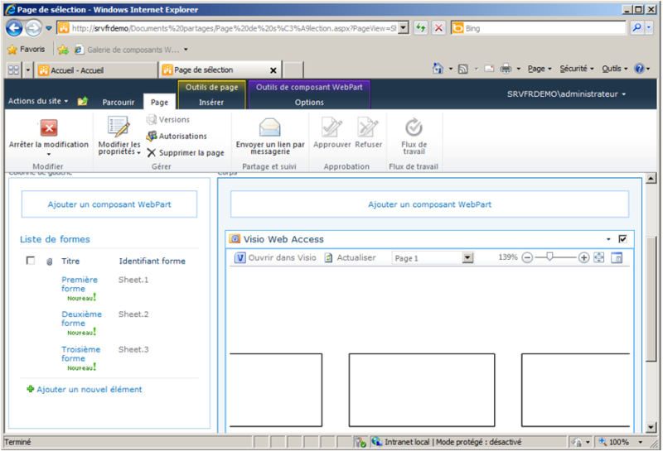663x451 pixels.
Task: Click the Visio zoom slider handle
Action: click(x=549, y=257)
